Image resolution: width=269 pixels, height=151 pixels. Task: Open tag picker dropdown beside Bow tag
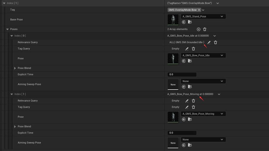[x=203, y=10]
